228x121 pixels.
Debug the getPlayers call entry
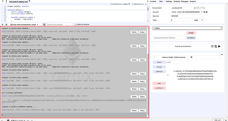click(142, 96)
